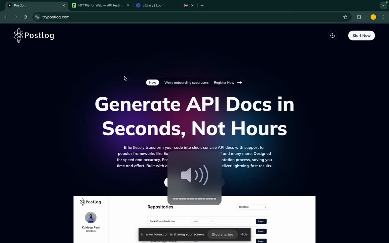Click the arrow icon after Register Now
Screen dimensions: 389x243
tap(239, 82)
